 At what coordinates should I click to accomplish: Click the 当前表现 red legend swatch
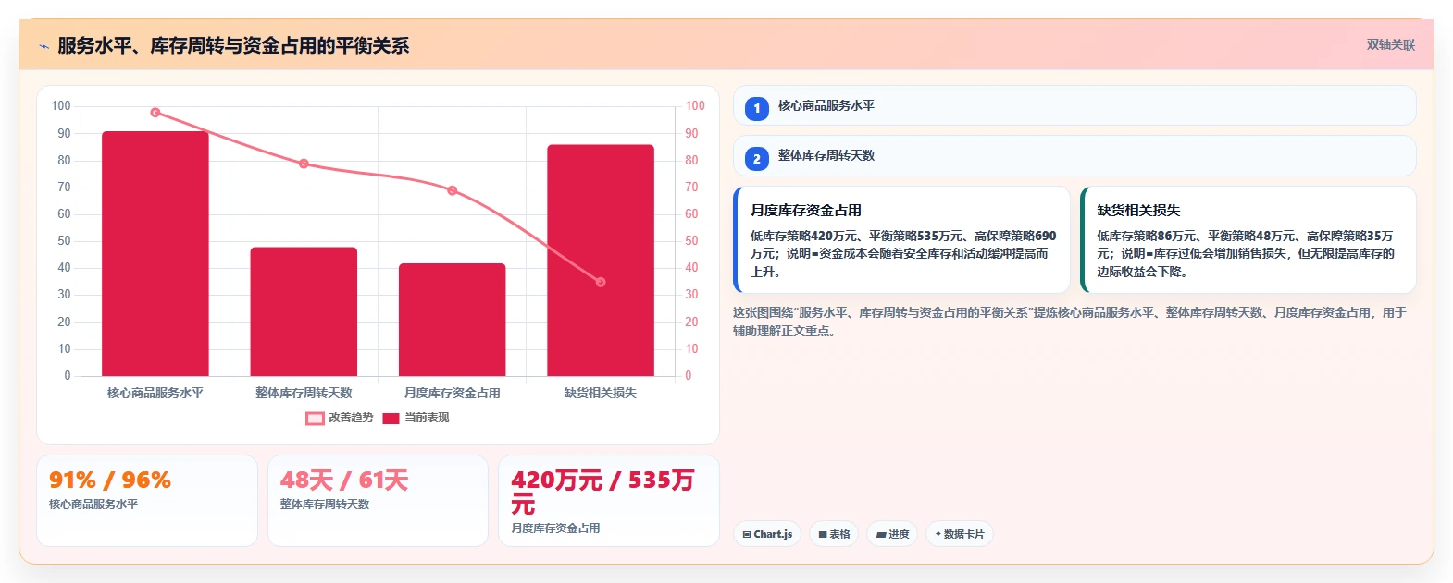[x=391, y=419]
